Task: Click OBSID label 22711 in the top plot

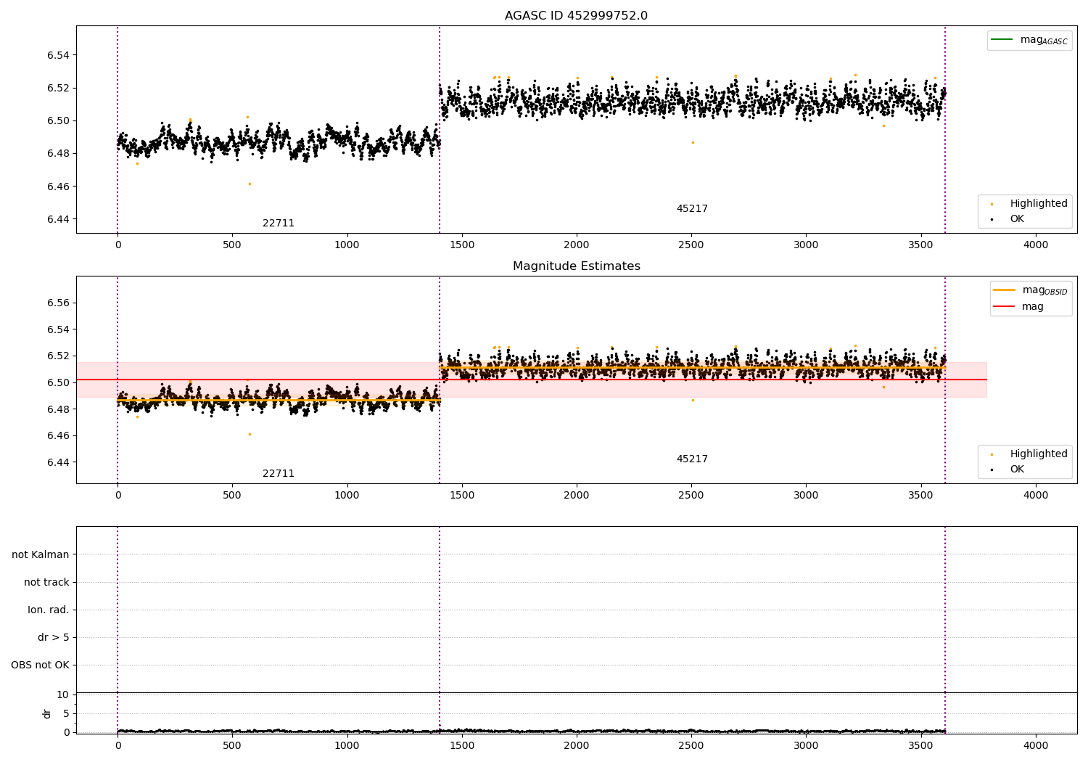Action: (x=279, y=224)
